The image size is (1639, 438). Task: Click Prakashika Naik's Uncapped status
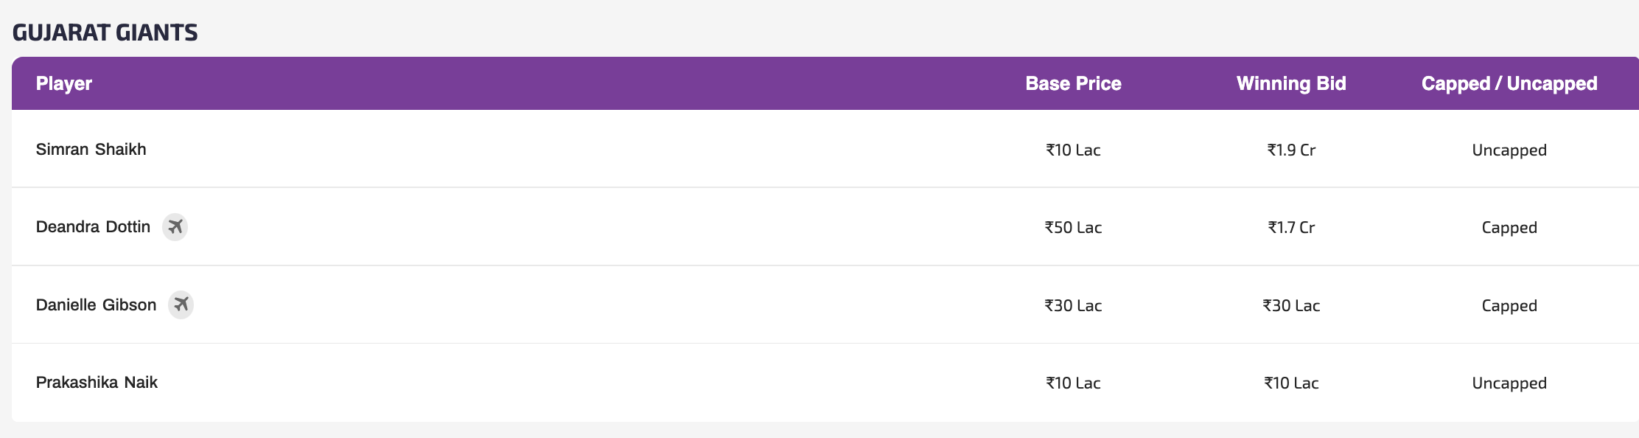coord(1509,383)
